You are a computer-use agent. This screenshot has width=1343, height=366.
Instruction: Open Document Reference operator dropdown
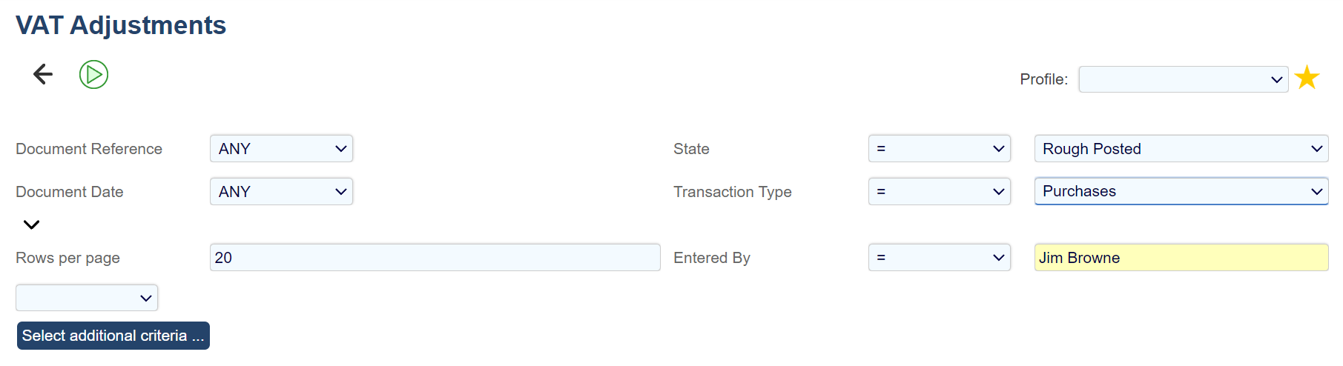click(281, 149)
